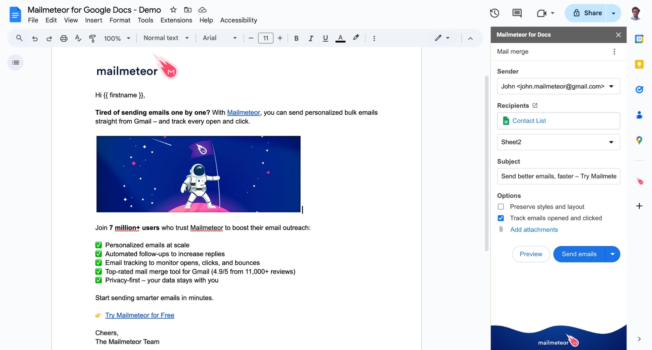Hide the side panel arrow
Viewport: 652px width, 350px height.
tap(639, 339)
